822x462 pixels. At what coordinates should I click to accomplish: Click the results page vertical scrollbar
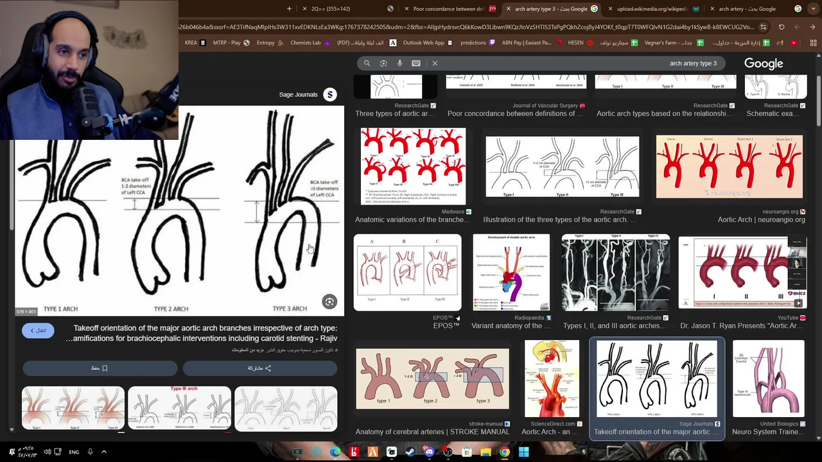coord(818,99)
